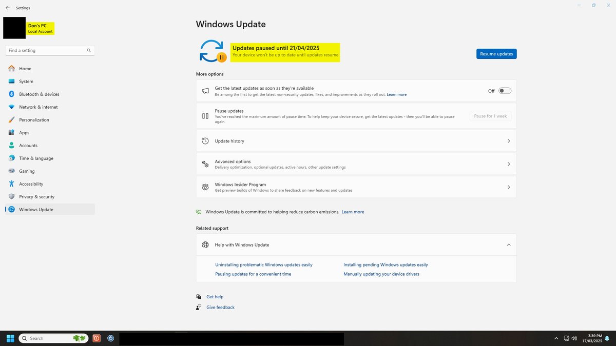Enable latest updates as soon as available
Viewport: 616px width, 346px height.
click(504, 90)
